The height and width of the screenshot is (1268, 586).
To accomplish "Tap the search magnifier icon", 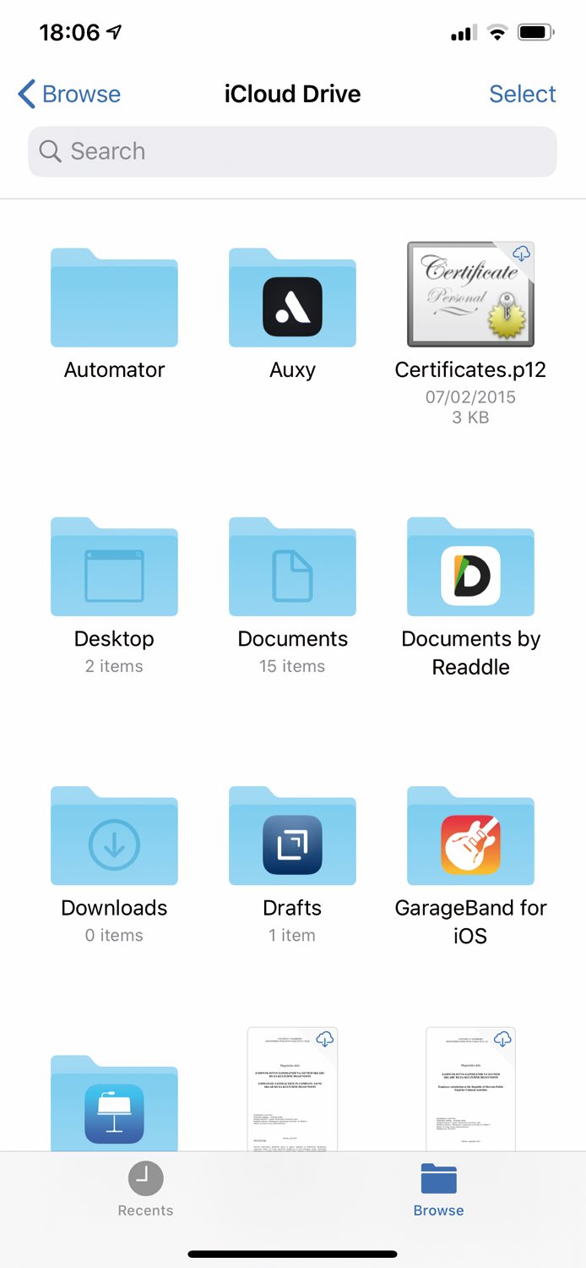I will pos(51,151).
